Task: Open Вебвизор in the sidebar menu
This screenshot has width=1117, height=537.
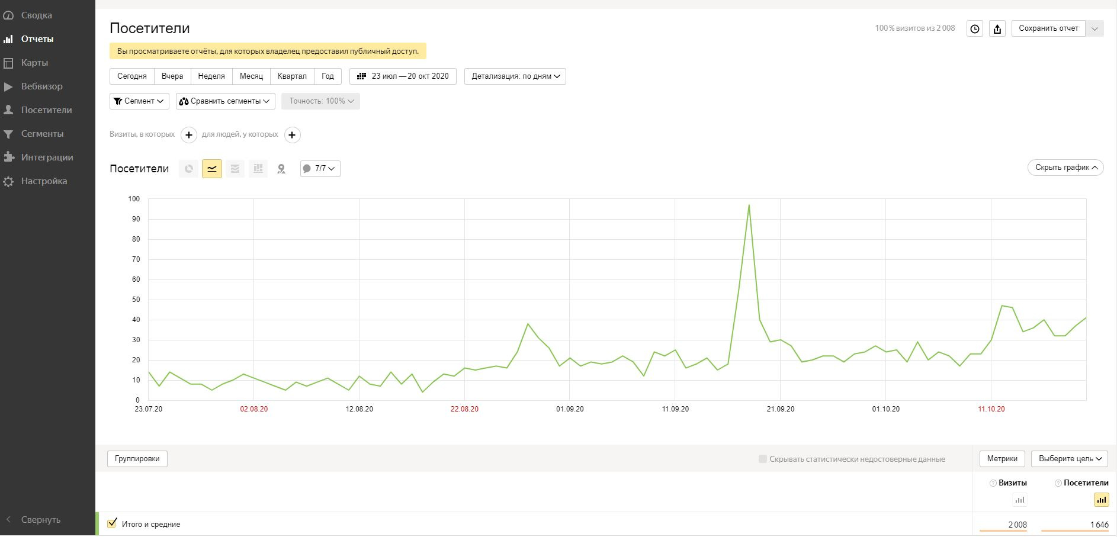Action: coord(41,86)
